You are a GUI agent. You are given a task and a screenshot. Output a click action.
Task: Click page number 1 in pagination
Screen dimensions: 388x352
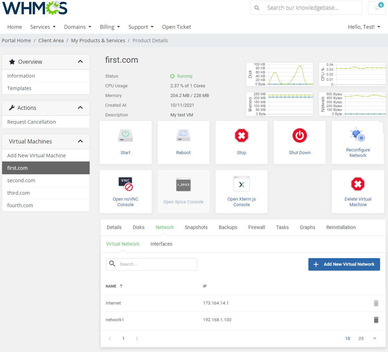[123, 338]
